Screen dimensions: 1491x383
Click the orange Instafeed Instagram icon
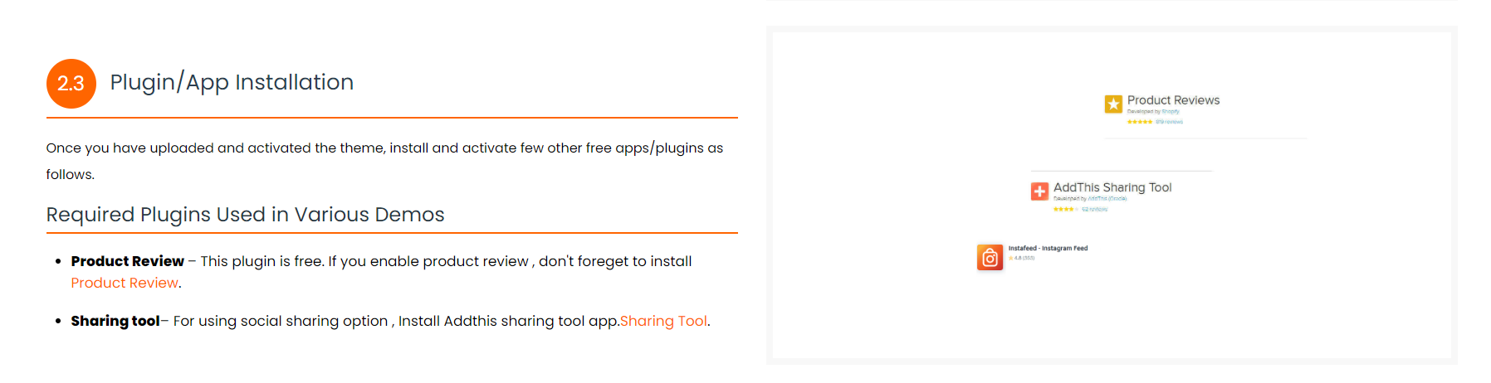point(990,258)
